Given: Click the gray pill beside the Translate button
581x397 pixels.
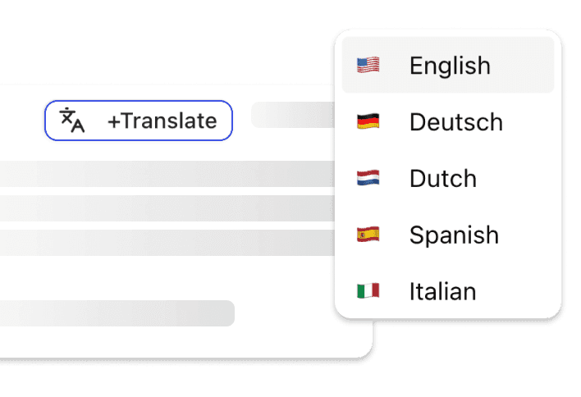Looking at the screenshot, I should [292, 116].
